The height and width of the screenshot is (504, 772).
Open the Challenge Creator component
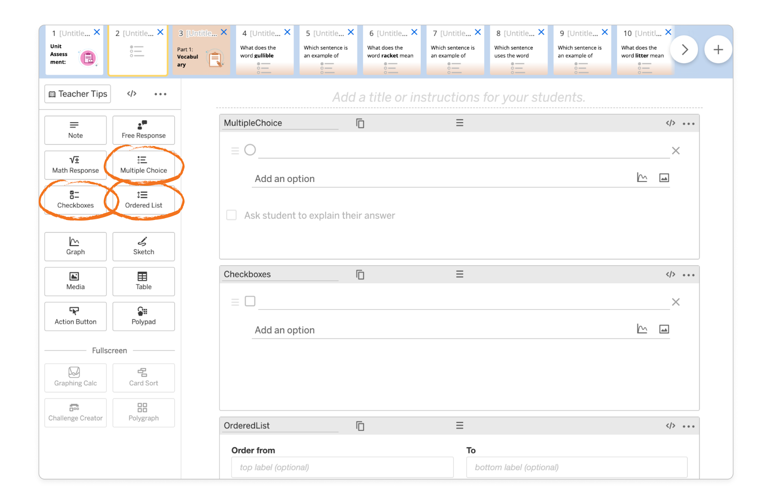tap(75, 413)
